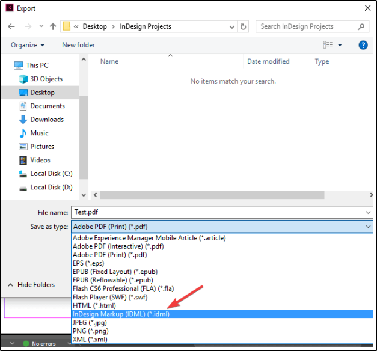Click the navigation pane scroll up arrow
This screenshot has height=351, width=377.
point(84,60)
